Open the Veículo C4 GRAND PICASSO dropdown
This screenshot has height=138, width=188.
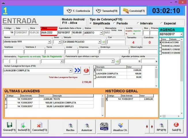tap(100, 42)
